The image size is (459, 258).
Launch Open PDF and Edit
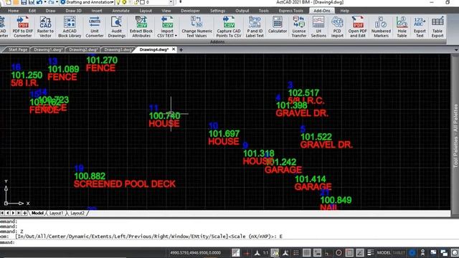357,27
